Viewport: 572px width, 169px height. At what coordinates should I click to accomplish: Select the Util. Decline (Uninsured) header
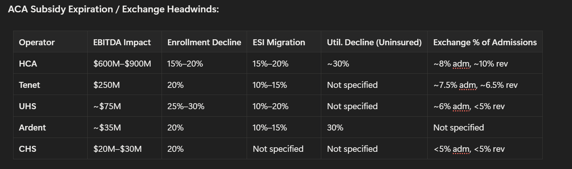coord(374,42)
